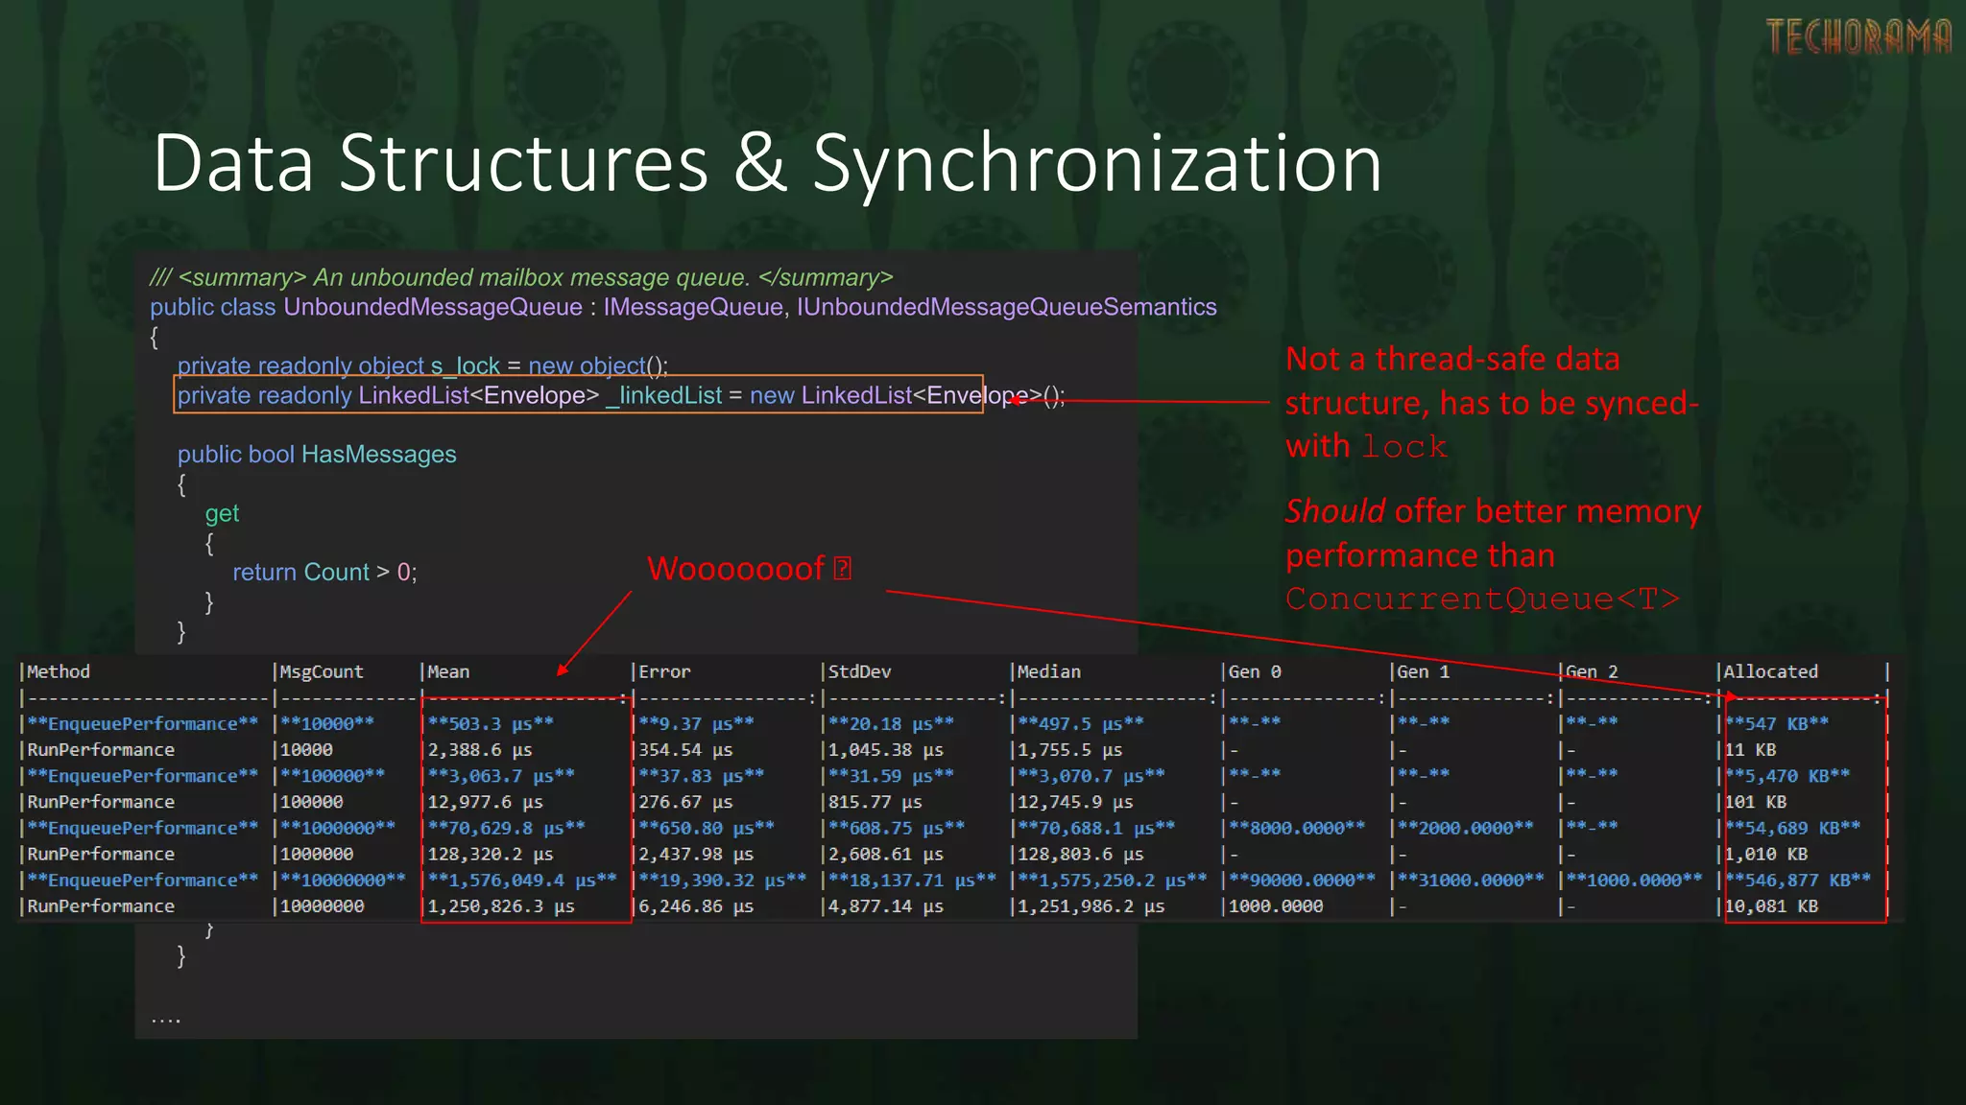Click the red 'ConcurrentQueue<T>' text

[1483, 599]
